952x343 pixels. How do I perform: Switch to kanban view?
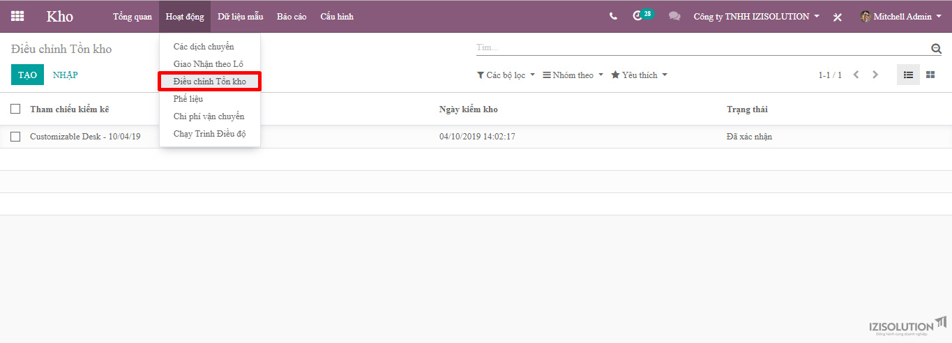click(930, 75)
